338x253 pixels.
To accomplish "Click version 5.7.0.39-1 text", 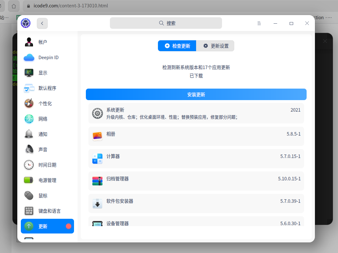I will coord(290,201).
